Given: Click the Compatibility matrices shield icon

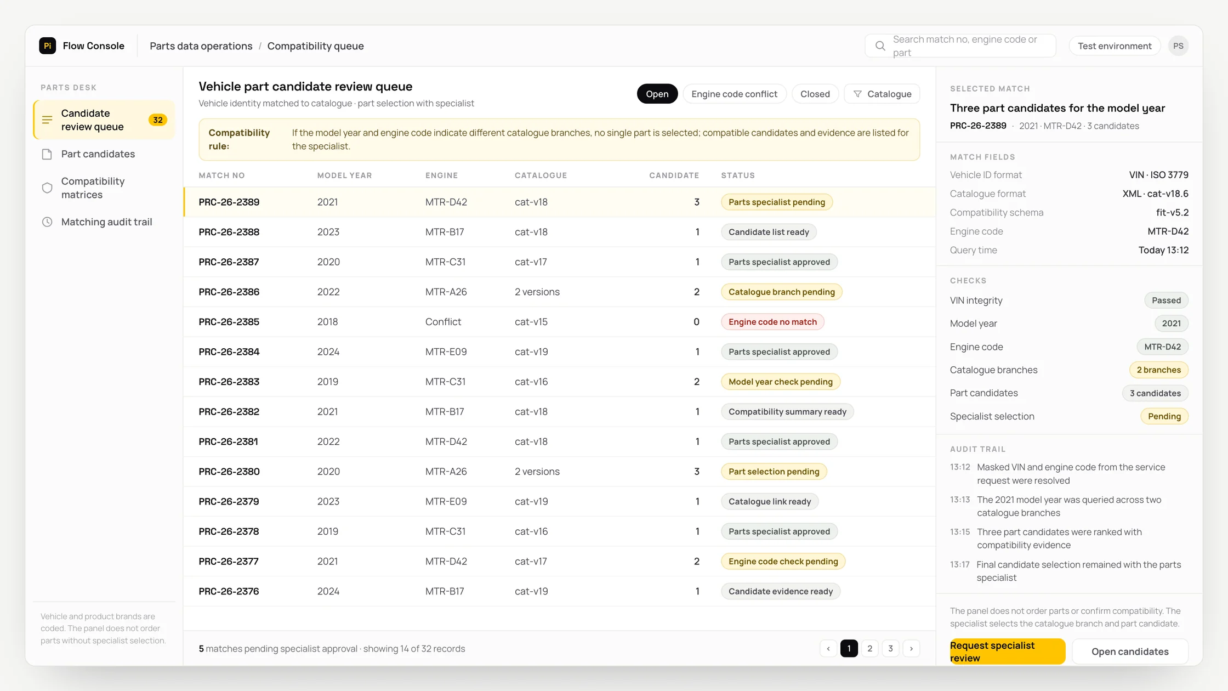Looking at the screenshot, I should point(47,188).
